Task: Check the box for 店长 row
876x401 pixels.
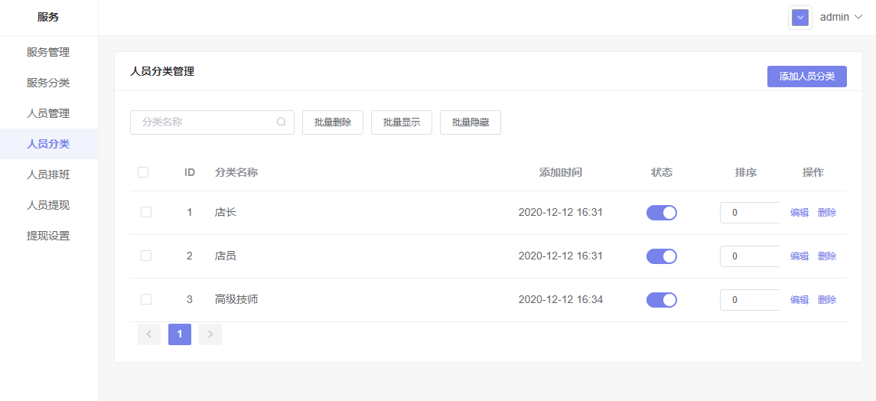Action: (x=146, y=212)
